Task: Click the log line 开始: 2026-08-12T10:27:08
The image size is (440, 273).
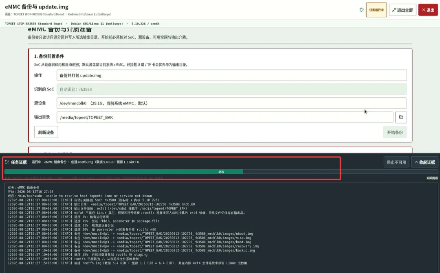Action: pos(30,192)
